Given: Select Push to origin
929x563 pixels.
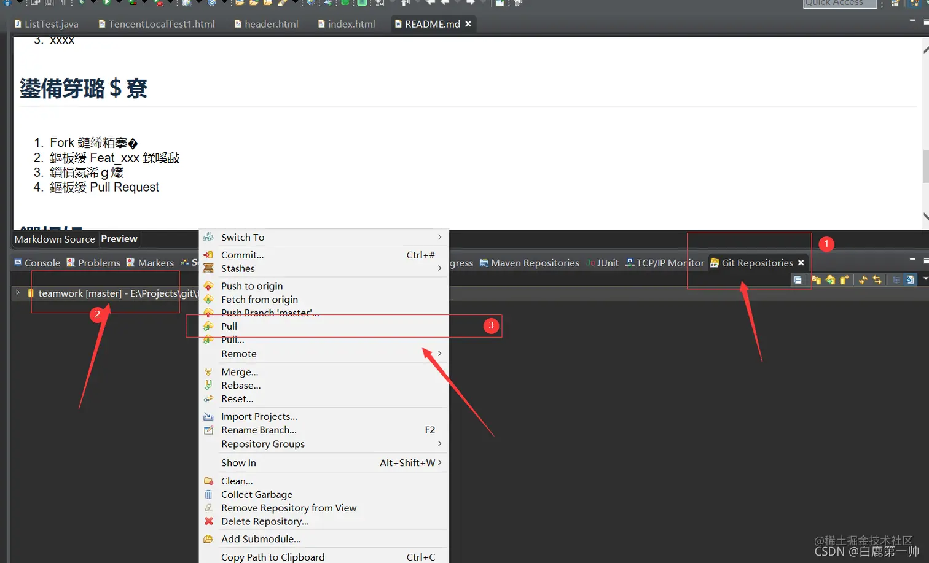Looking at the screenshot, I should pyautogui.click(x=324, y=286).
